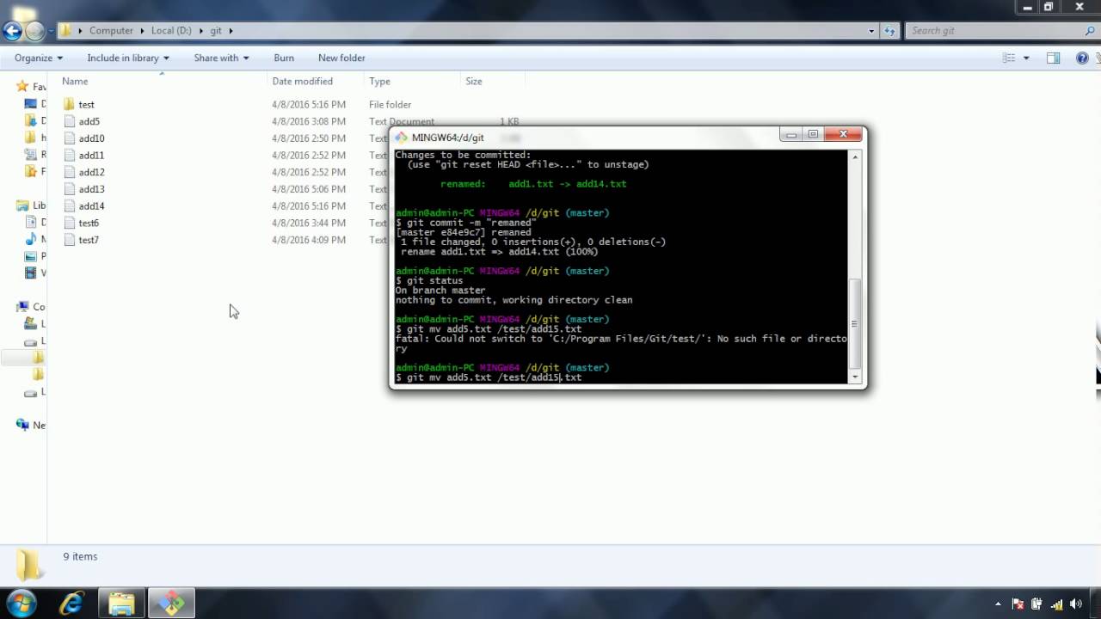Open the Organize dropdown menu

tap(39, 58)
